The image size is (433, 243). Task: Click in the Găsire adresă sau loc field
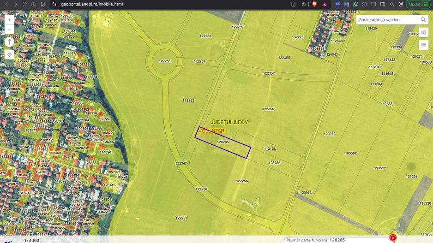point(387,20)
